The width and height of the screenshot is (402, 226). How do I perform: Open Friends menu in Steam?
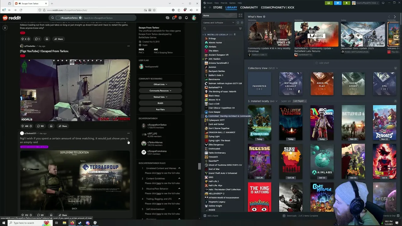[x=224, y=3]
